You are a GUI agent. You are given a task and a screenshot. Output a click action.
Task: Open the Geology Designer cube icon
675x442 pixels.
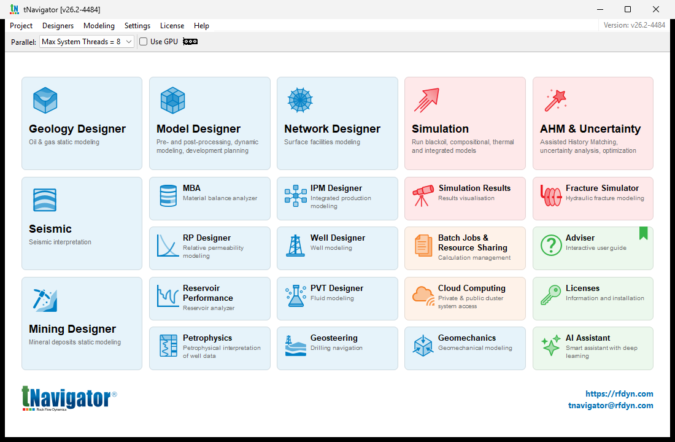click(45, 100)
